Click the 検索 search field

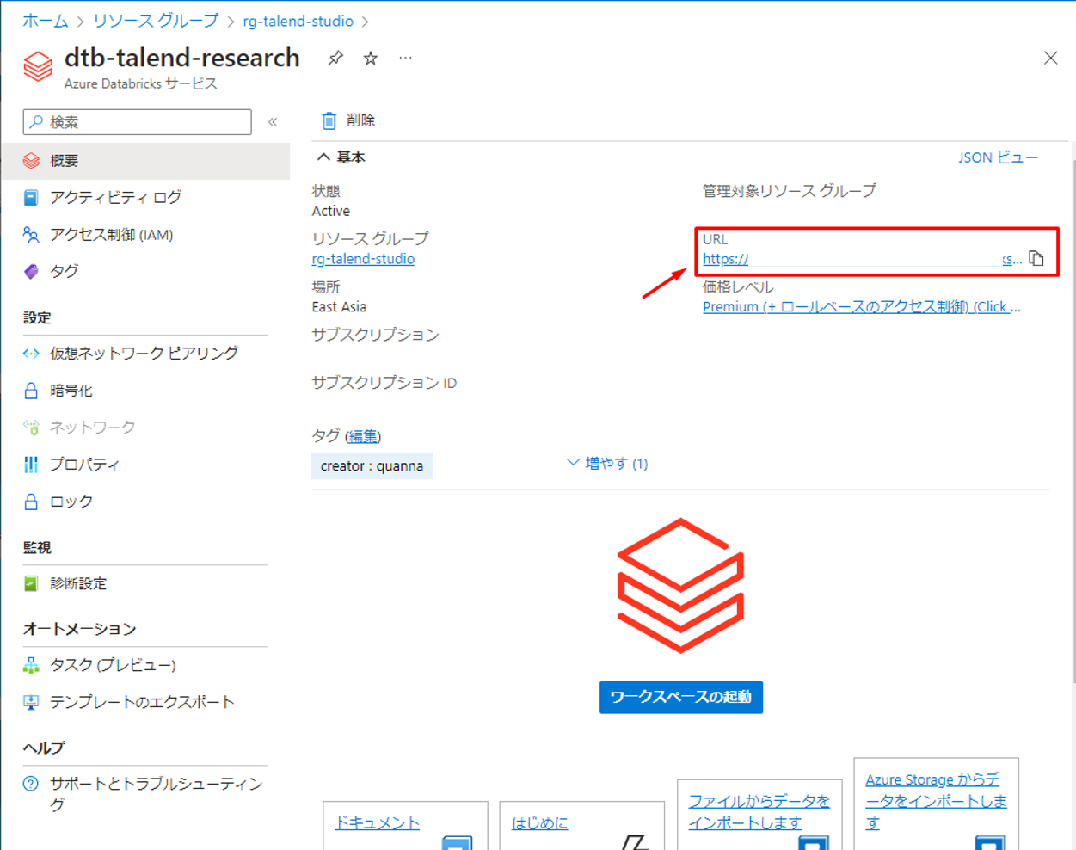[x=138, y=121]
